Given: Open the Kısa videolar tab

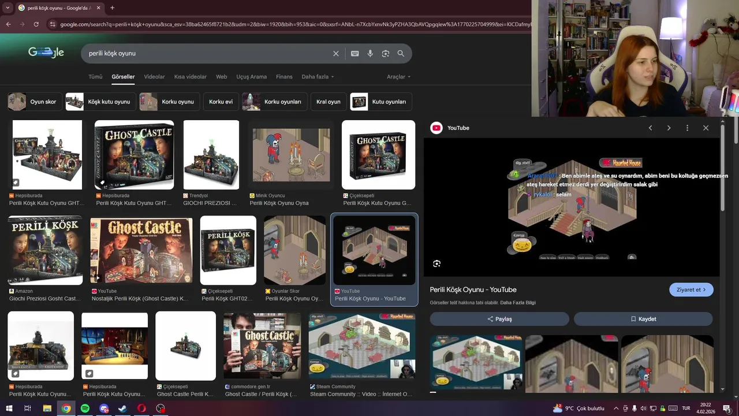Looking at the screenshot, I should tap(191, 77).
